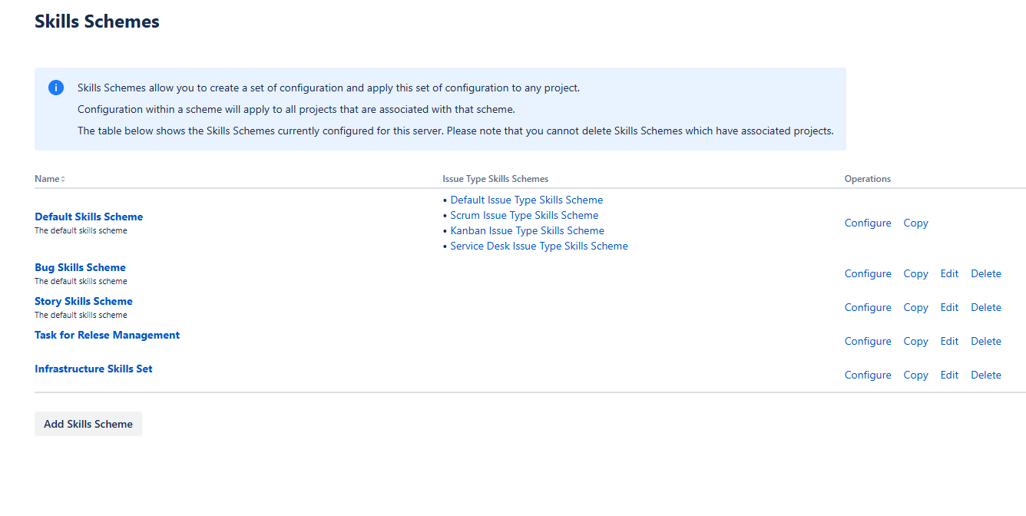Click description under Default Skills Scheme
The height and width of the screenshot is (516, 1026).
point(81,230)
